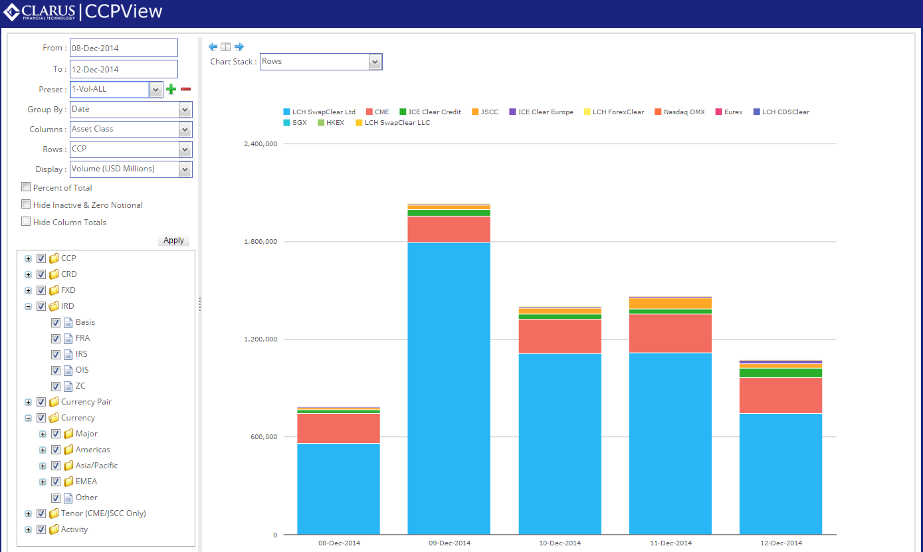
Task: Check Hide Inactive & Zero Notional
Action: pos(26,205)
